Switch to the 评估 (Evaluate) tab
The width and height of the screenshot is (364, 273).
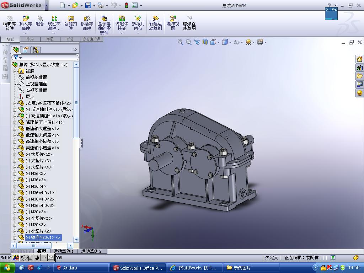pos(70,39)
